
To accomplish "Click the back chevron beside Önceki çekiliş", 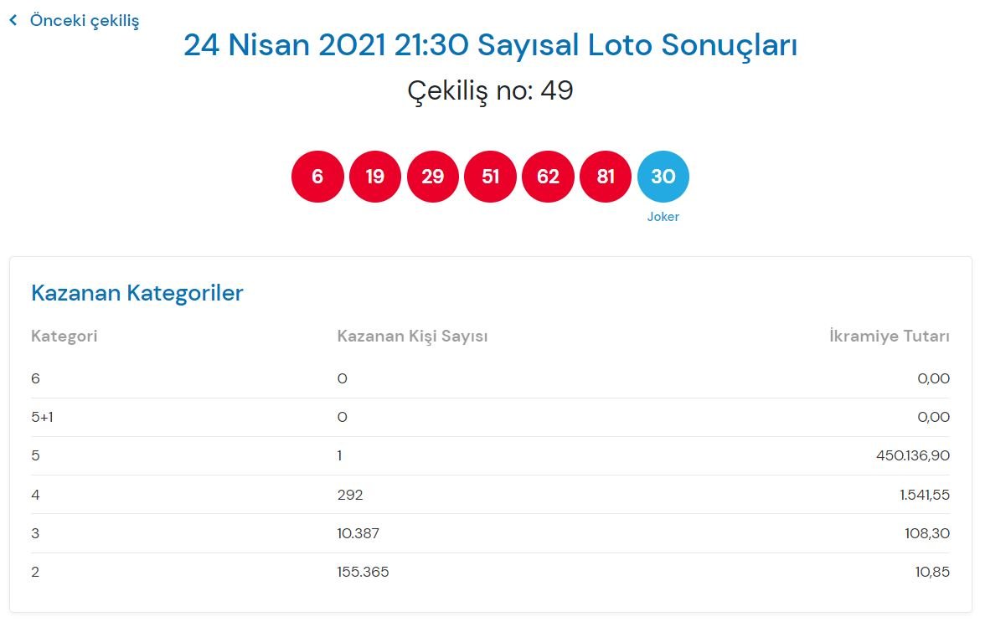I will [x=13, y=20].
